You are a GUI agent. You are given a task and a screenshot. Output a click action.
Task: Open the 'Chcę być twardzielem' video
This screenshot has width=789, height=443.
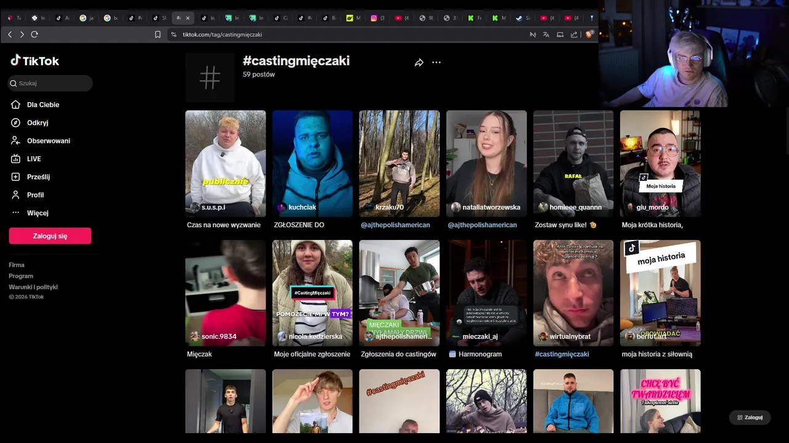660,401
